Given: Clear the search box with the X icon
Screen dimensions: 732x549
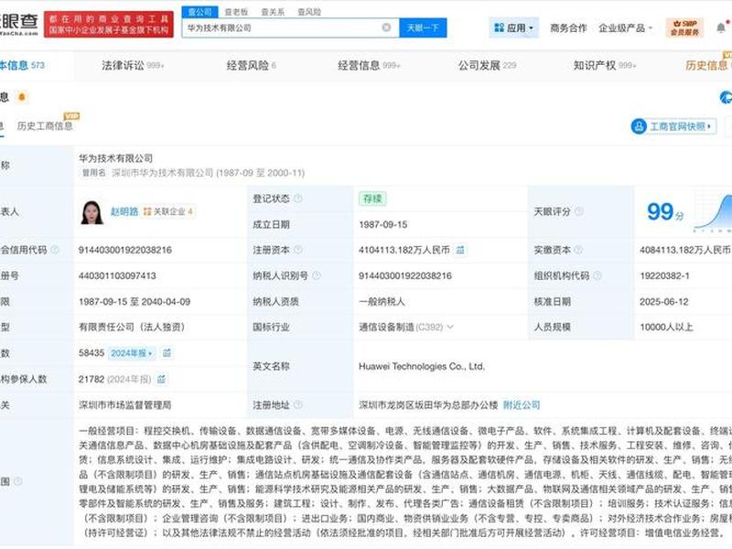Looking at the screenshot, I should click(386, 27).
